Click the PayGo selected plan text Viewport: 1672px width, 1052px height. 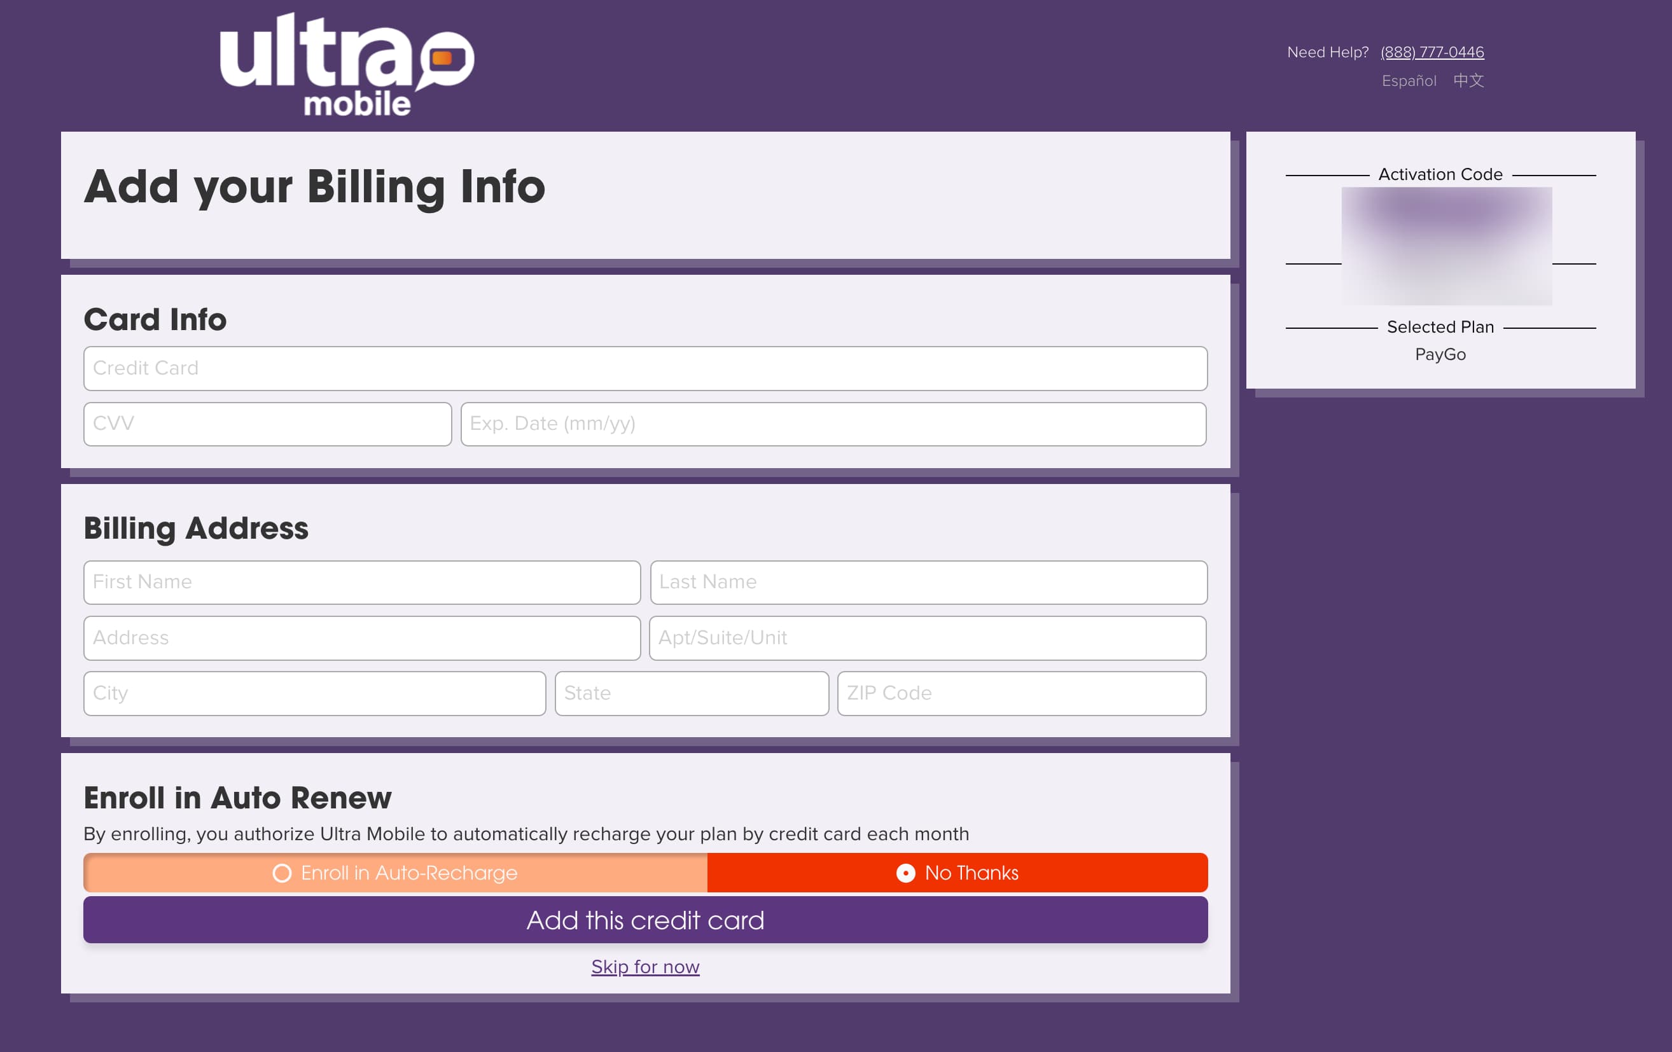tap(1440, 354)
